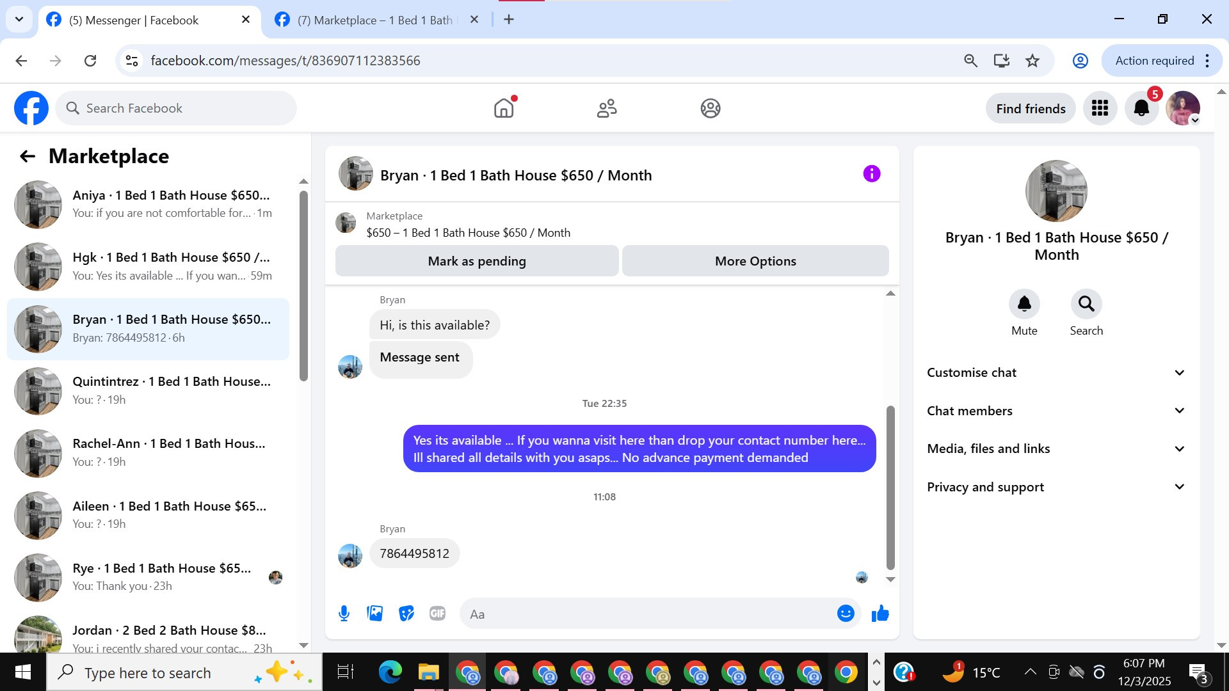The image size is (1229, 691).
Task: Choose a sticker icon in composer
Action: click(x=406, y=614)
